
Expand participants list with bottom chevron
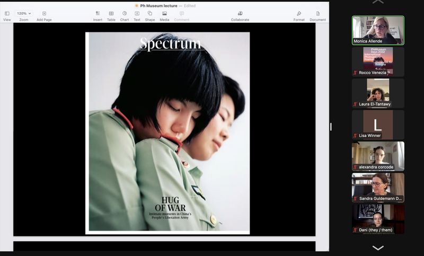(x=378, y=248)
